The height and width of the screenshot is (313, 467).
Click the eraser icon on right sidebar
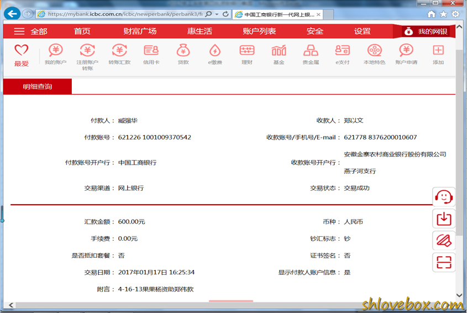(x=444, y=241)
